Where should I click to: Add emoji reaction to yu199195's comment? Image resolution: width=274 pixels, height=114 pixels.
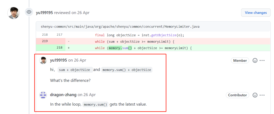255,60
